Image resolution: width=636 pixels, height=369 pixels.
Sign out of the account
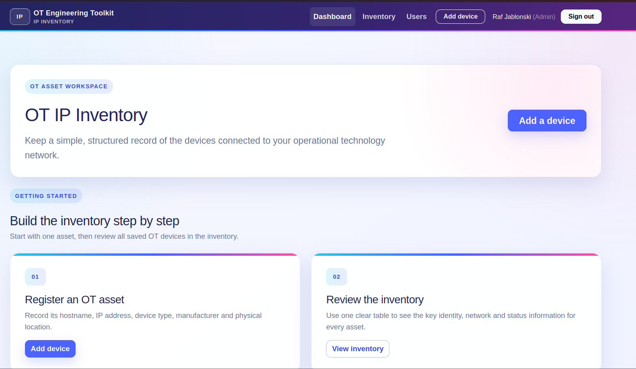[581, 17]
